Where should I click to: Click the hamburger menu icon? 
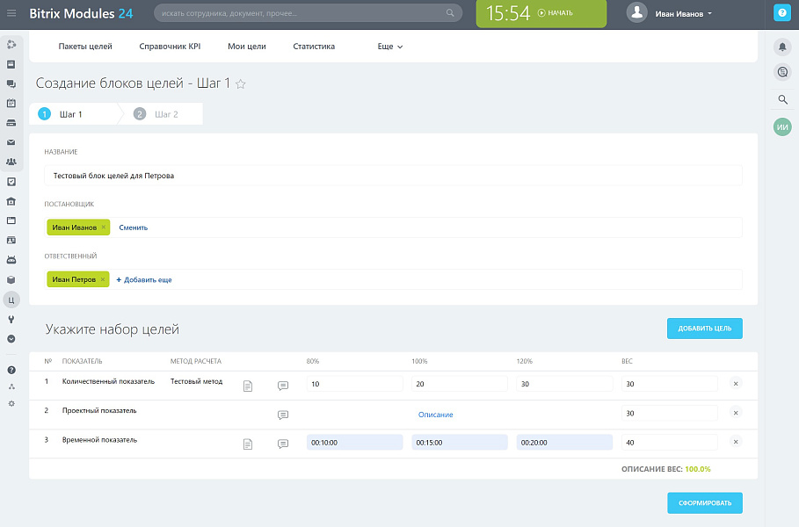(11, 13)
